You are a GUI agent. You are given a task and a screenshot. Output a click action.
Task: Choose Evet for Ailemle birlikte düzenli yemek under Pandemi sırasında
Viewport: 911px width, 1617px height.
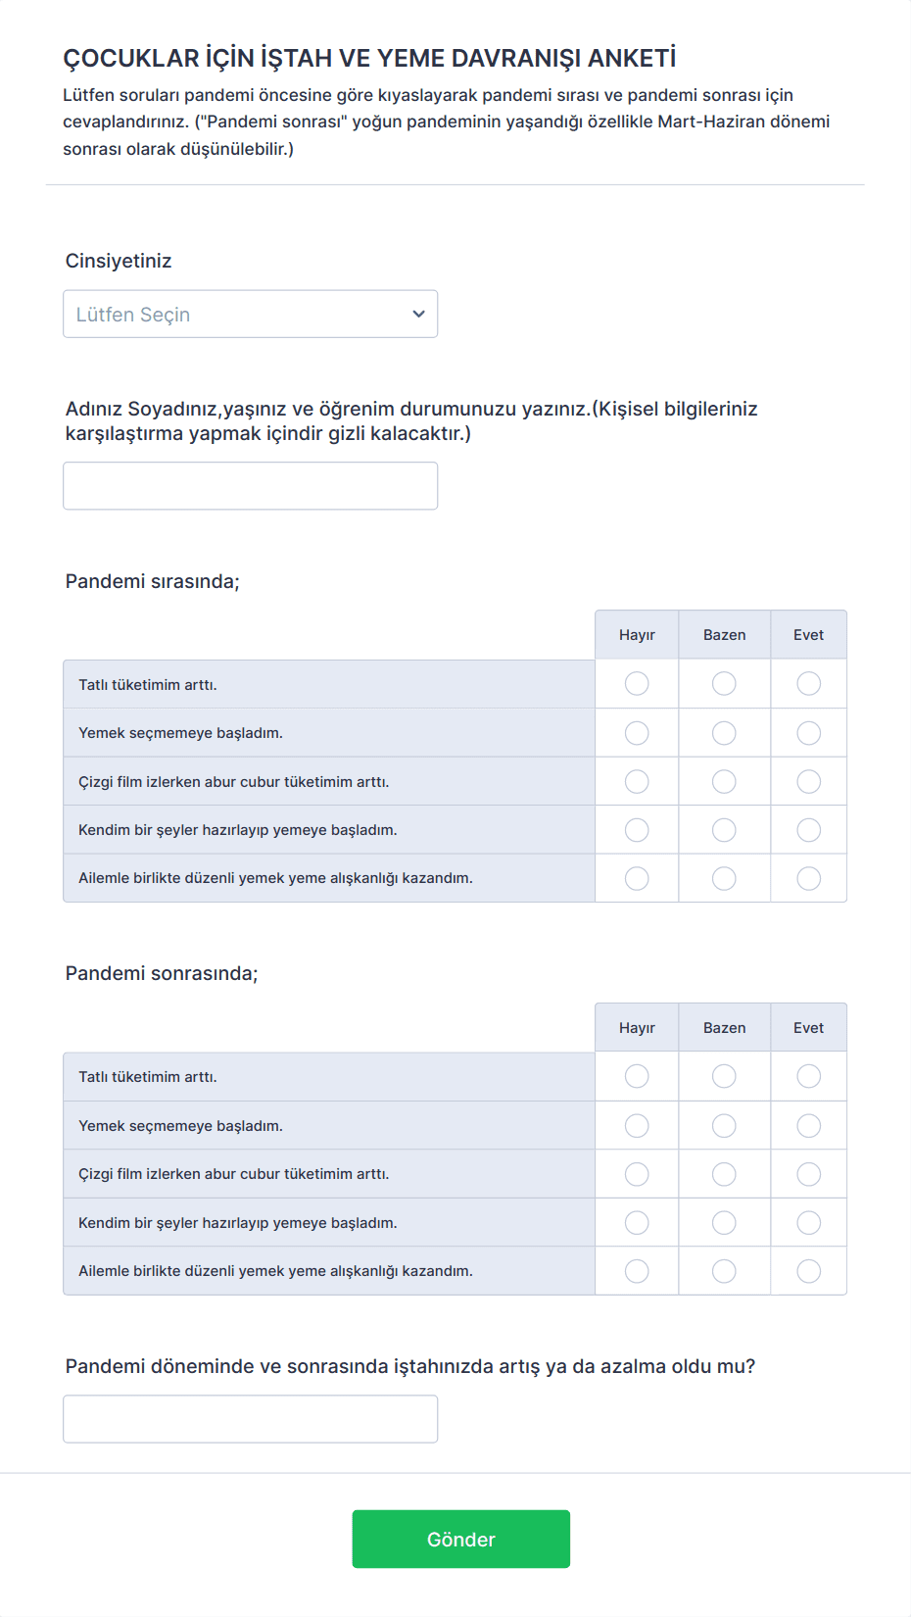click(x=808, y=878)
